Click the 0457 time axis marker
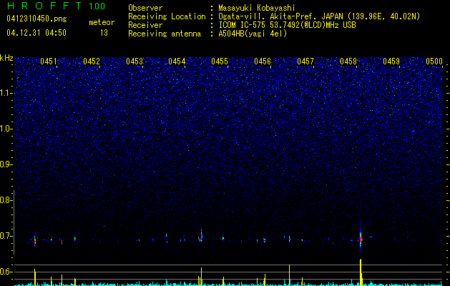The width and height of the screenshot is (450, 286). [305, 61]
